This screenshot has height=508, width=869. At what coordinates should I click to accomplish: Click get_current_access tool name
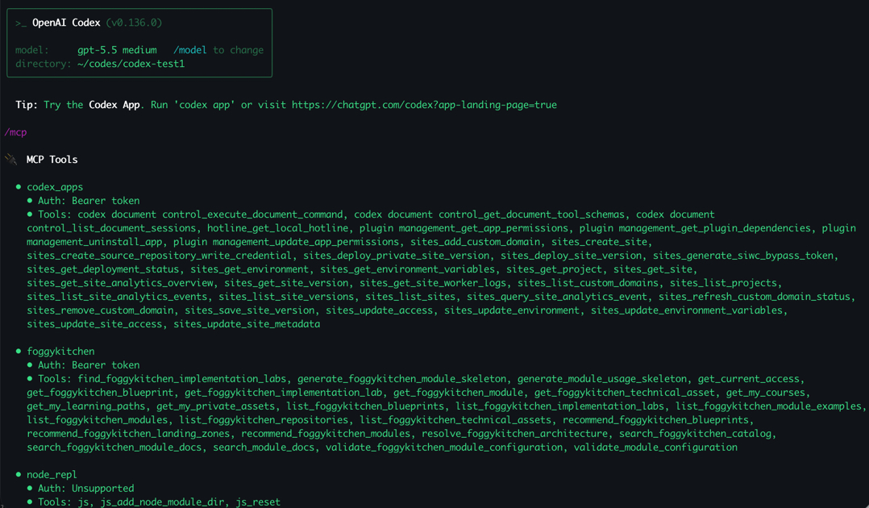[x=749, y=379]
